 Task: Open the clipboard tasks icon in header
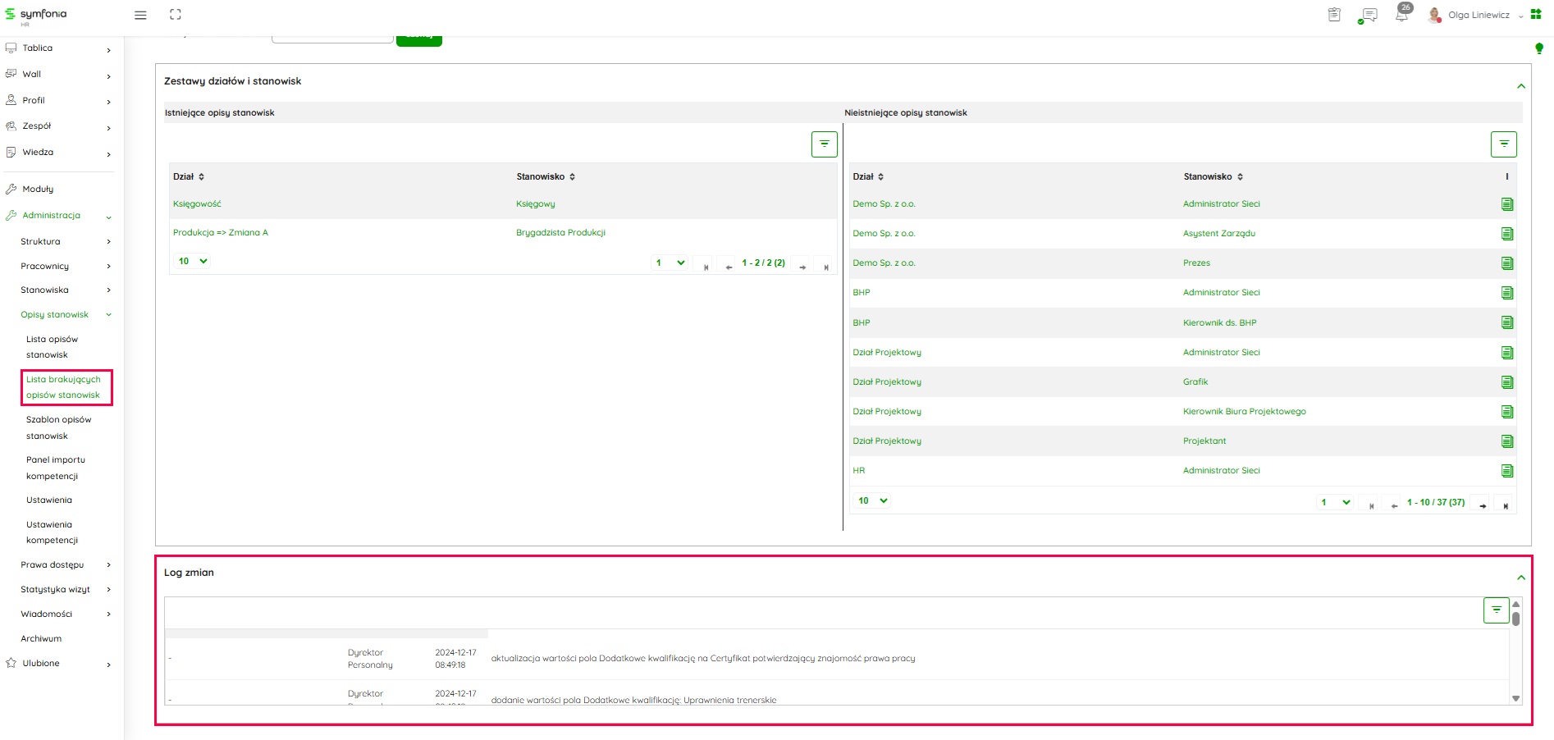click(x=1334, y=15)
